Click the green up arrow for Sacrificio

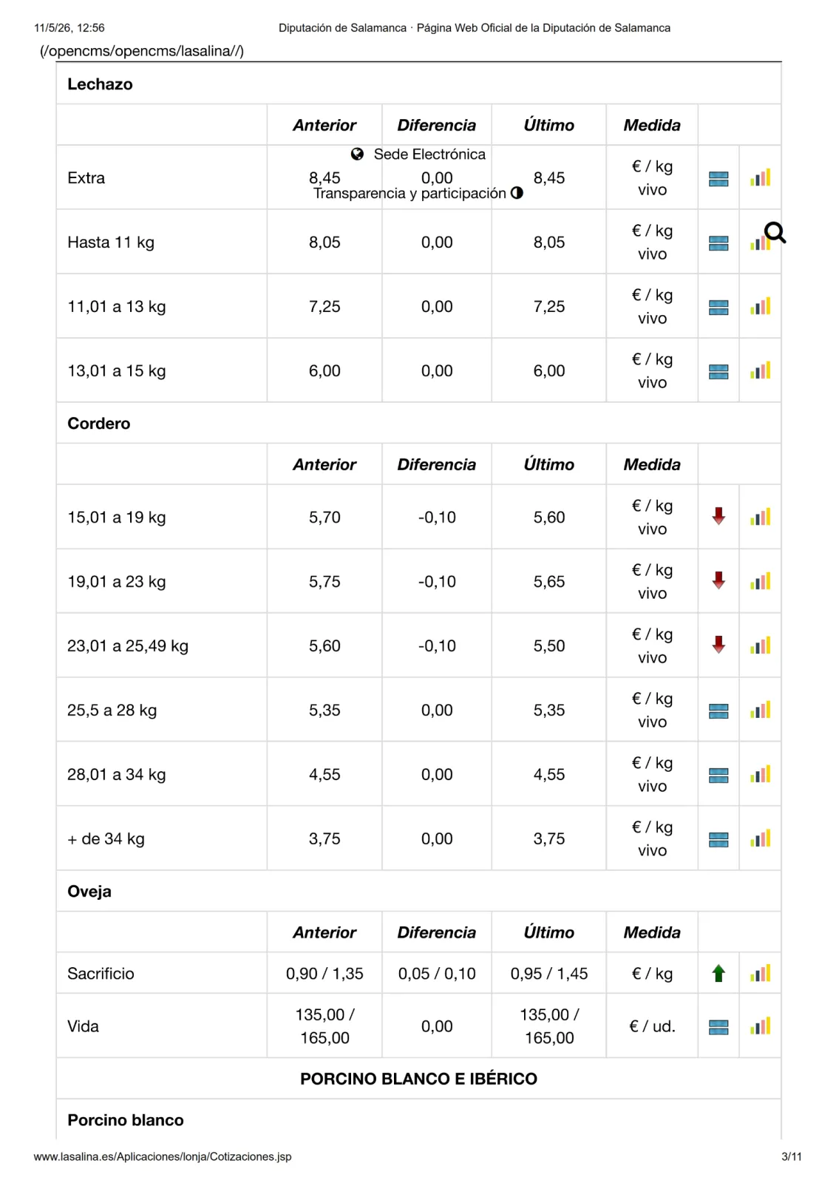point(718,973)
